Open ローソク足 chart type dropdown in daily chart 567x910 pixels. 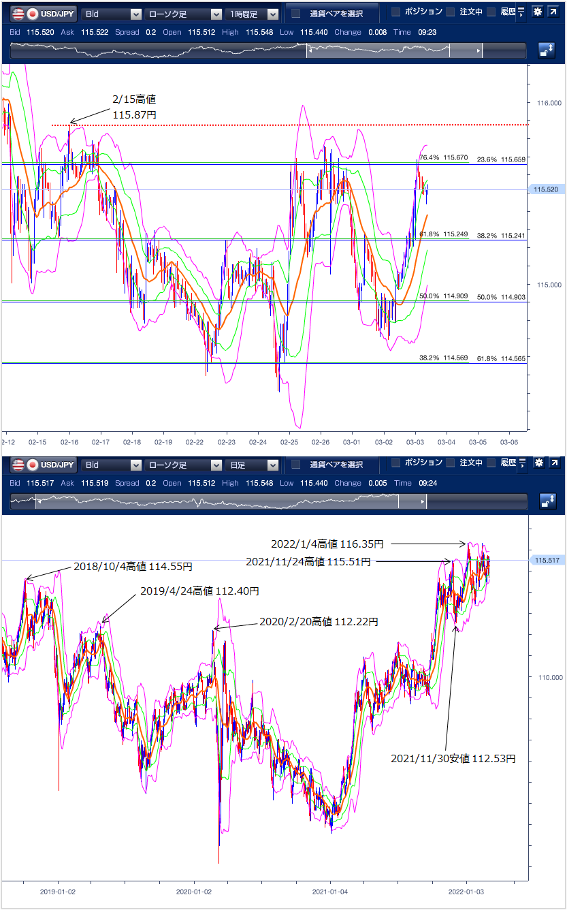(x=183, y=465)
